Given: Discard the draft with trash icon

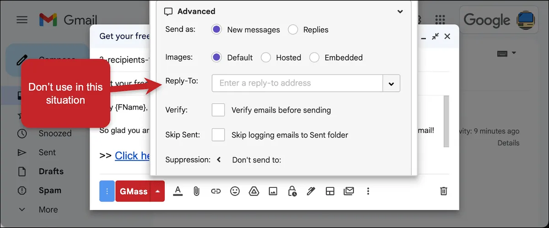Looking at the screenshot, I should pos(443,192).
